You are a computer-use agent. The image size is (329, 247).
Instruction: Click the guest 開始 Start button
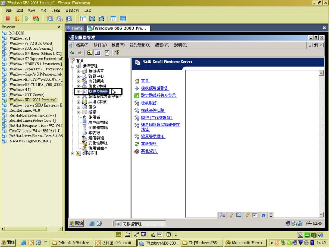pyautogui.click(x=76, y=224)
